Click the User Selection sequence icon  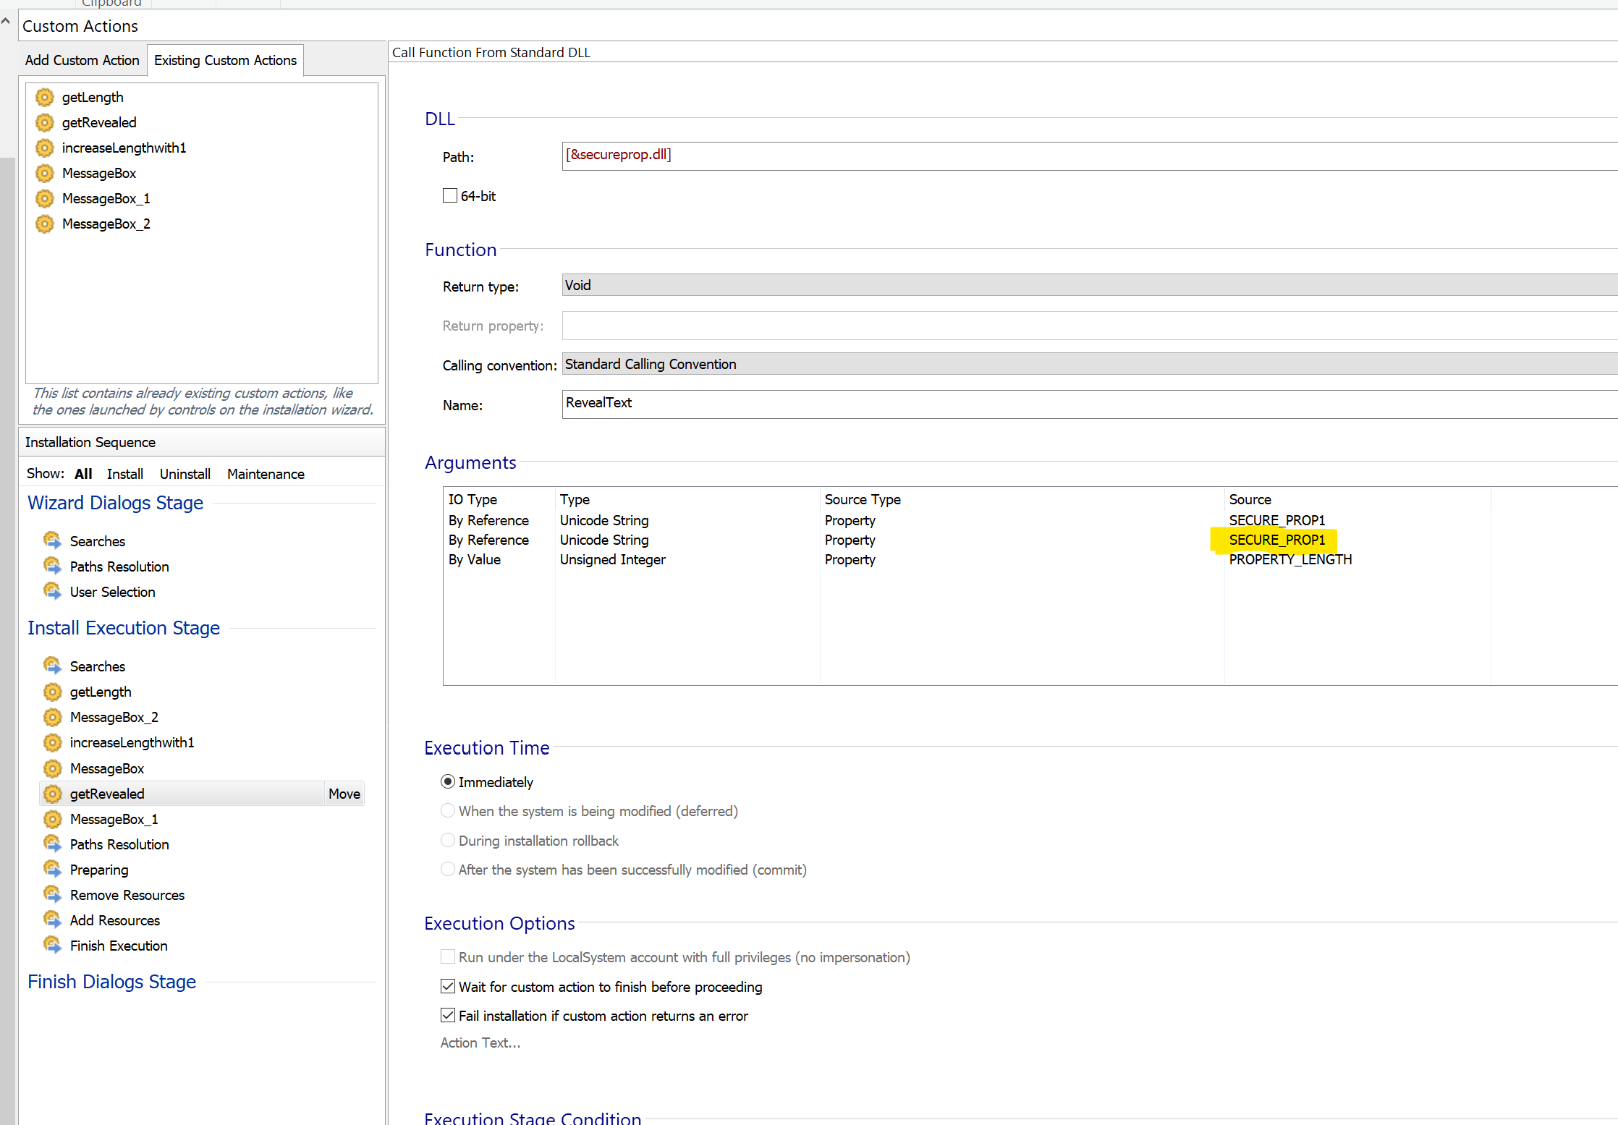tap(52, 591)
